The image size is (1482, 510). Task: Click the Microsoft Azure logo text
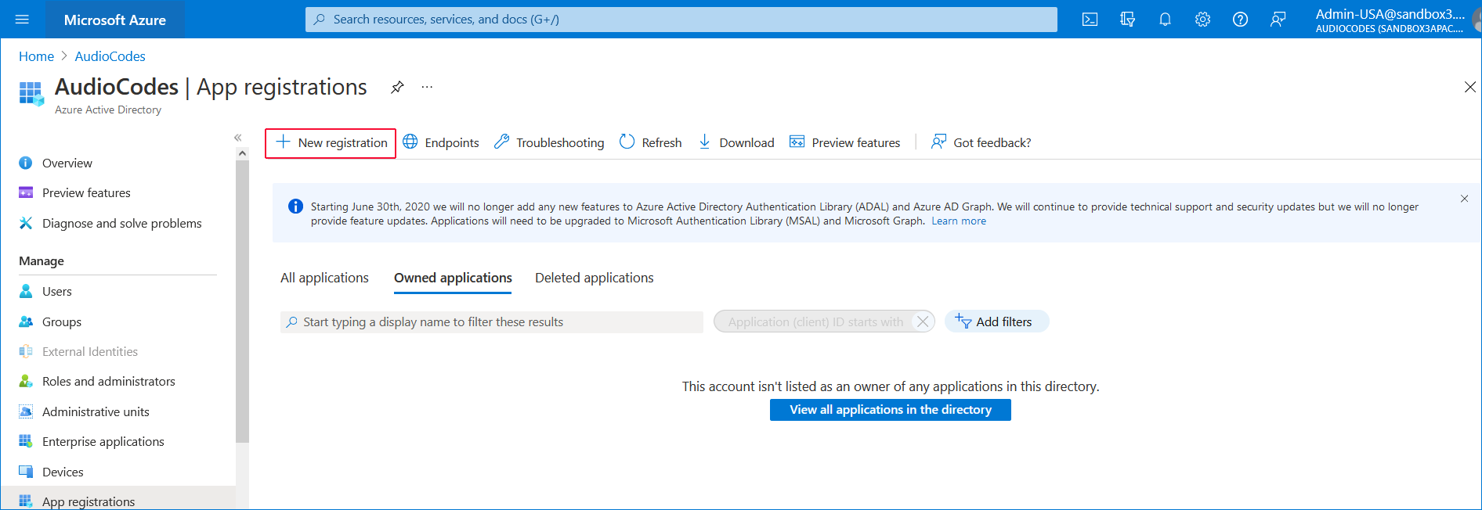[115, 20]
